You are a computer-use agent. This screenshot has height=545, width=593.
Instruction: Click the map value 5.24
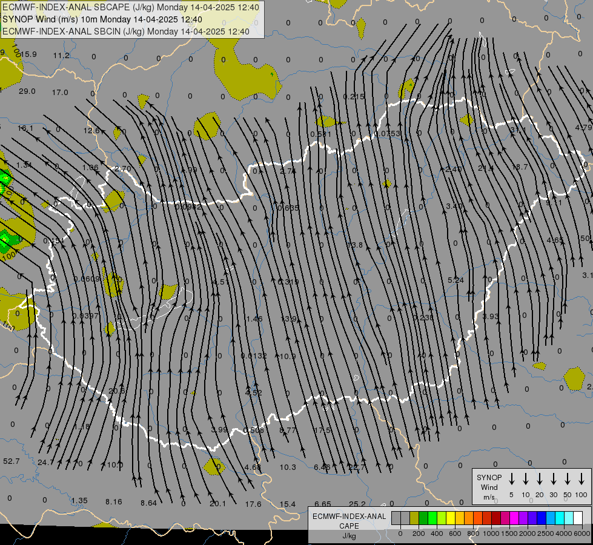[456, 280]
